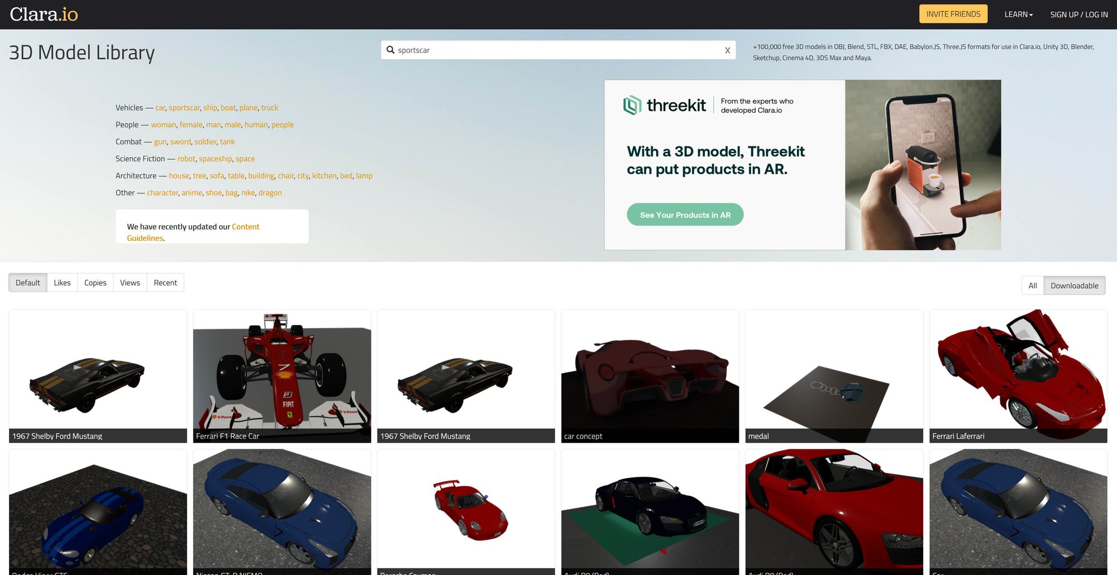The image size is (1117, 575).
Task: Toggle the Downloadable filter
Action: 1074,286
